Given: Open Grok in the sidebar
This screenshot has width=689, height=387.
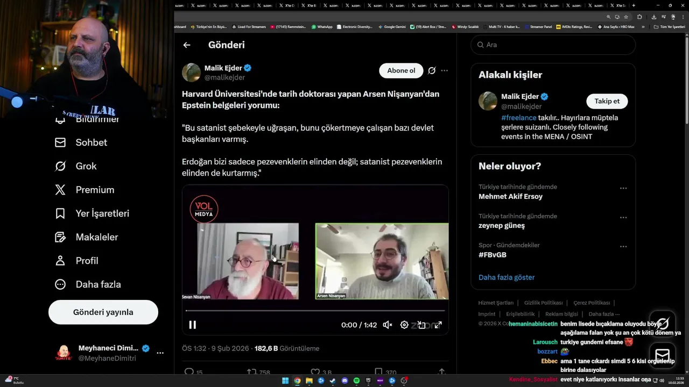Looking at the screenshot, I should (76, 166).
